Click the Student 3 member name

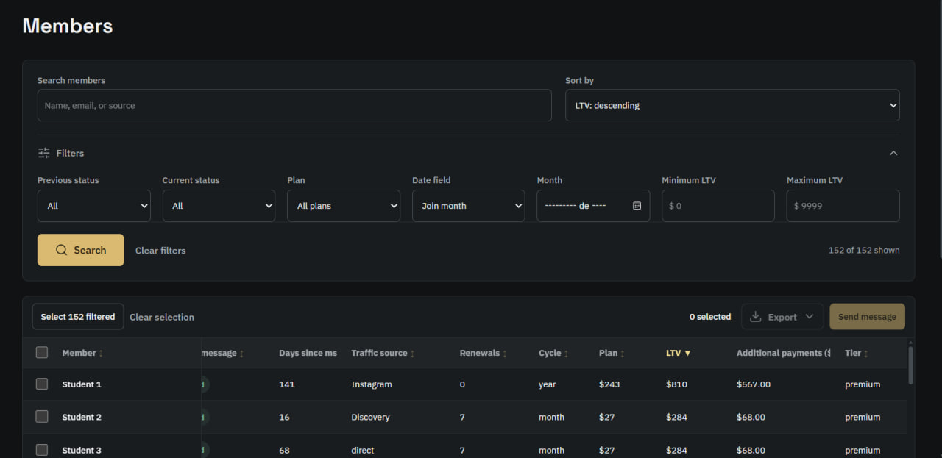pos(82,450)
